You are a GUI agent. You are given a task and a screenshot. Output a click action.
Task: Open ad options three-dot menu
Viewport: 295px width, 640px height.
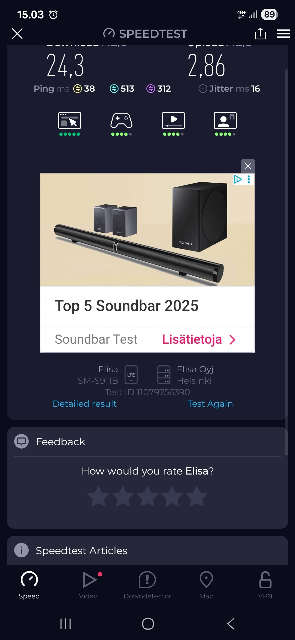(x=249, y=179)
